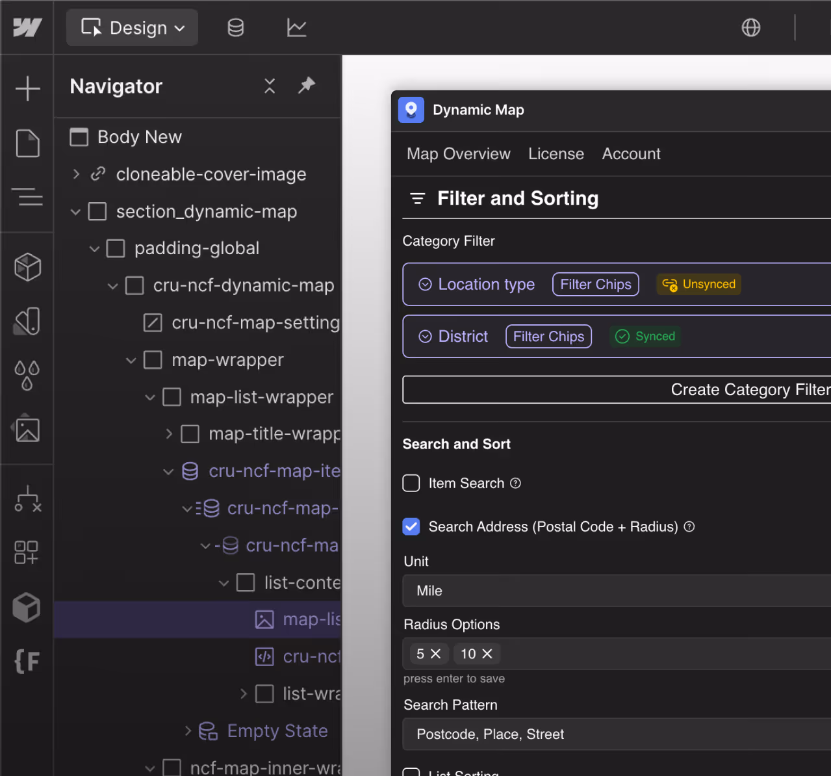The height and width of the screenshot is (776, 831).
Task: Expand the District category filter
Action: click(425, 336)
